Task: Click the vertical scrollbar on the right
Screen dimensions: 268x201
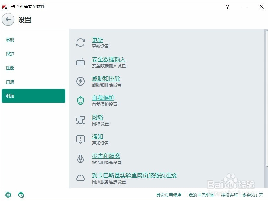Action: pyautogui.click(x=267, y=98)
